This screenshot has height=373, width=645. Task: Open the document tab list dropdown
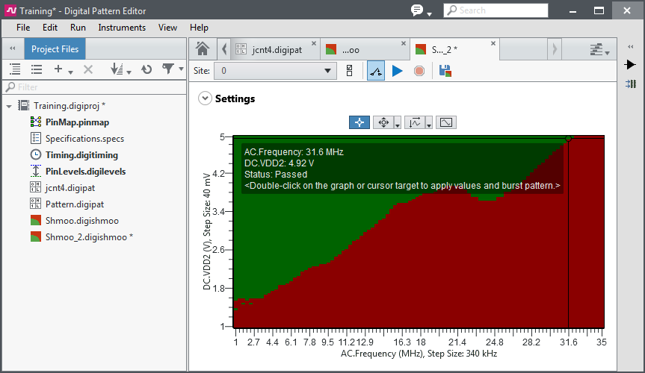(x=599, y=50)
